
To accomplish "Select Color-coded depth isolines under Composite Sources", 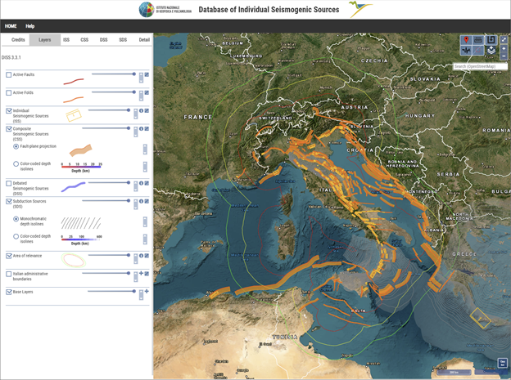I will (16, 164).
